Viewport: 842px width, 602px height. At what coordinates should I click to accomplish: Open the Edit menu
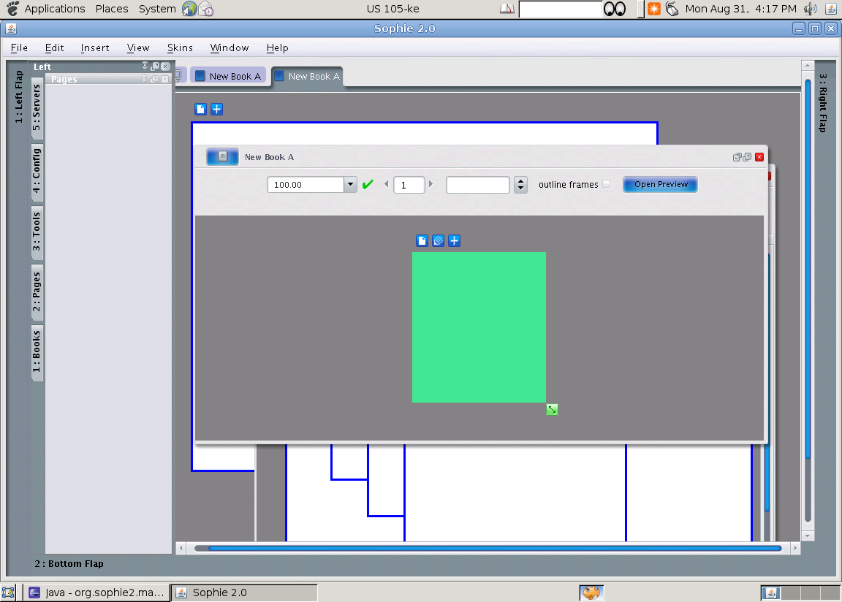pyautogui.click(x=54, y=47)
